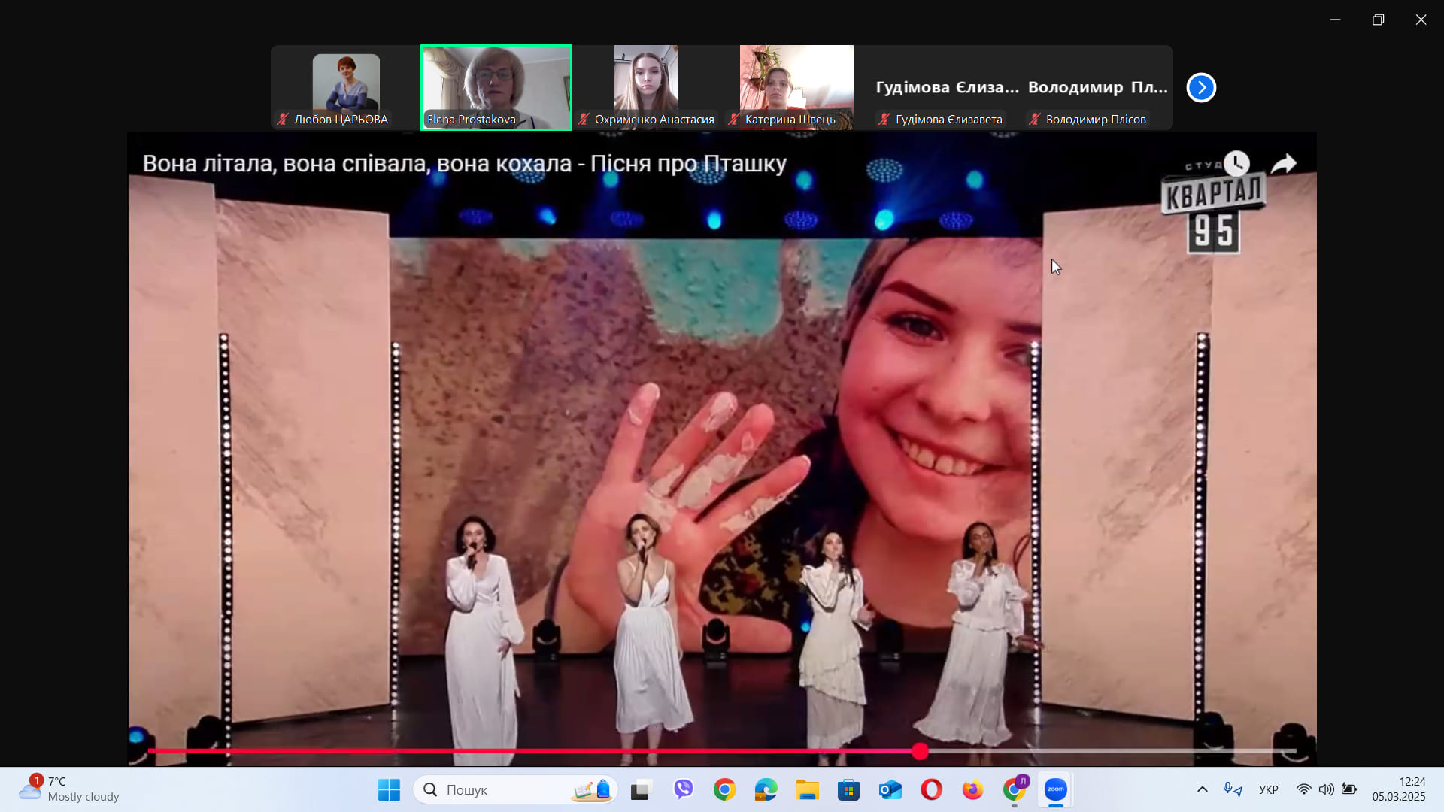Click the red video progress bar handle
This screenshot has width=1444, height=812.
tap(920, 751)
